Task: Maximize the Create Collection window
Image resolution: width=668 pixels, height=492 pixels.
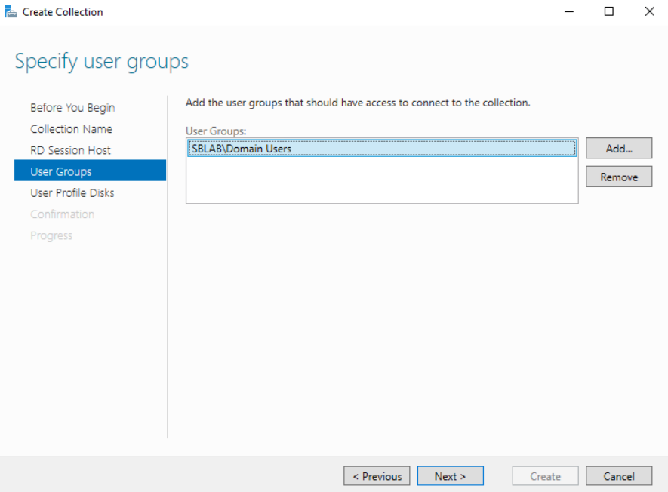Action: [608, 11]
